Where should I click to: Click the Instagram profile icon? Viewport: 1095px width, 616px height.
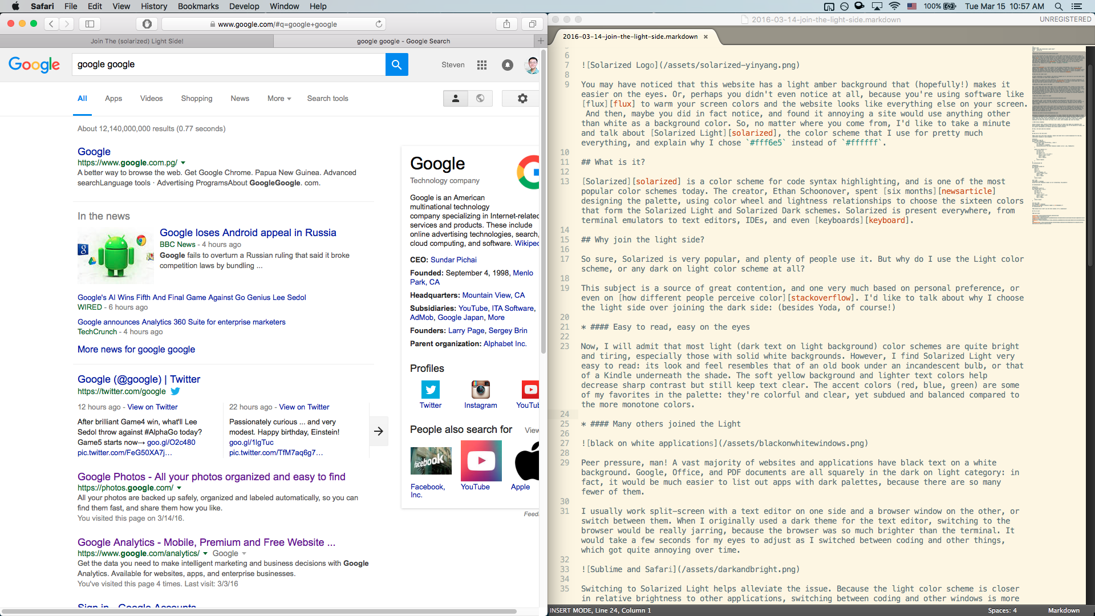[x=481, y=390]
